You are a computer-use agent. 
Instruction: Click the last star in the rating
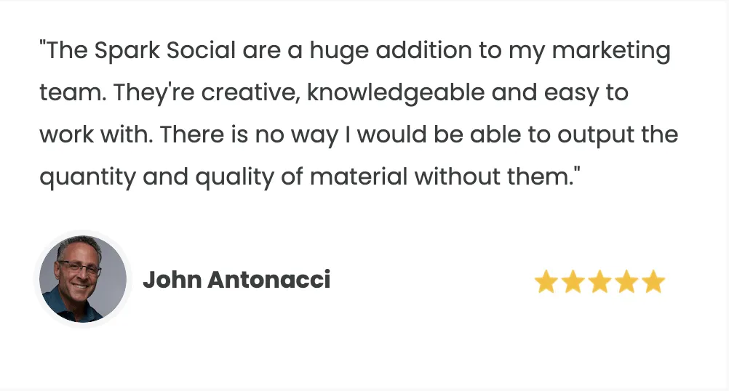pyautogui.click(x=653, y=282)
